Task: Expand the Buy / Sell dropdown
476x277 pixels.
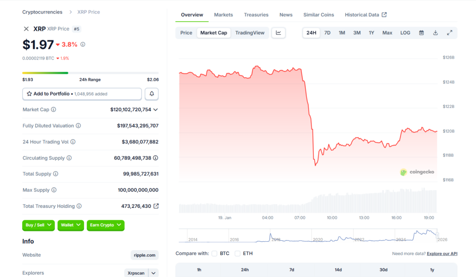Action: click(x=38, y=225)
